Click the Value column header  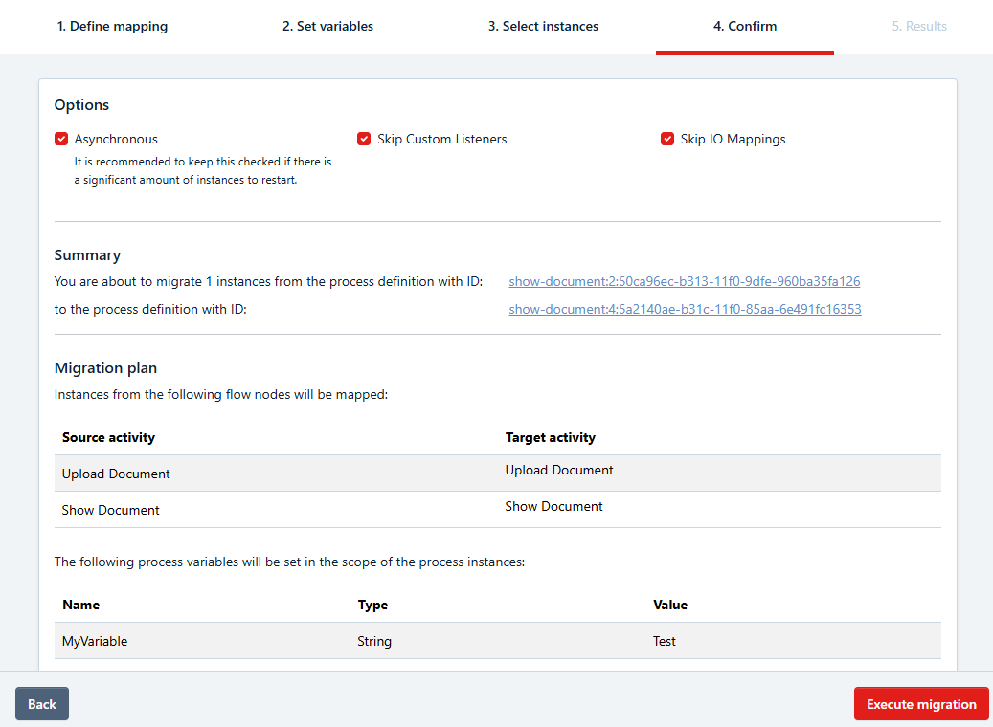coord(669,605)
